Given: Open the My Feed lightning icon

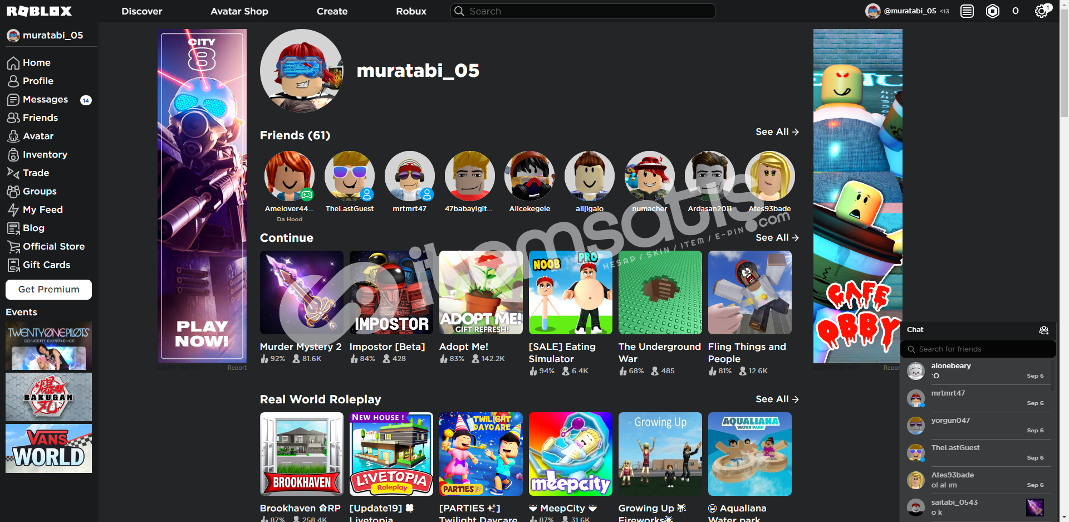Looking at the screenshot, I should click(13, 210).
